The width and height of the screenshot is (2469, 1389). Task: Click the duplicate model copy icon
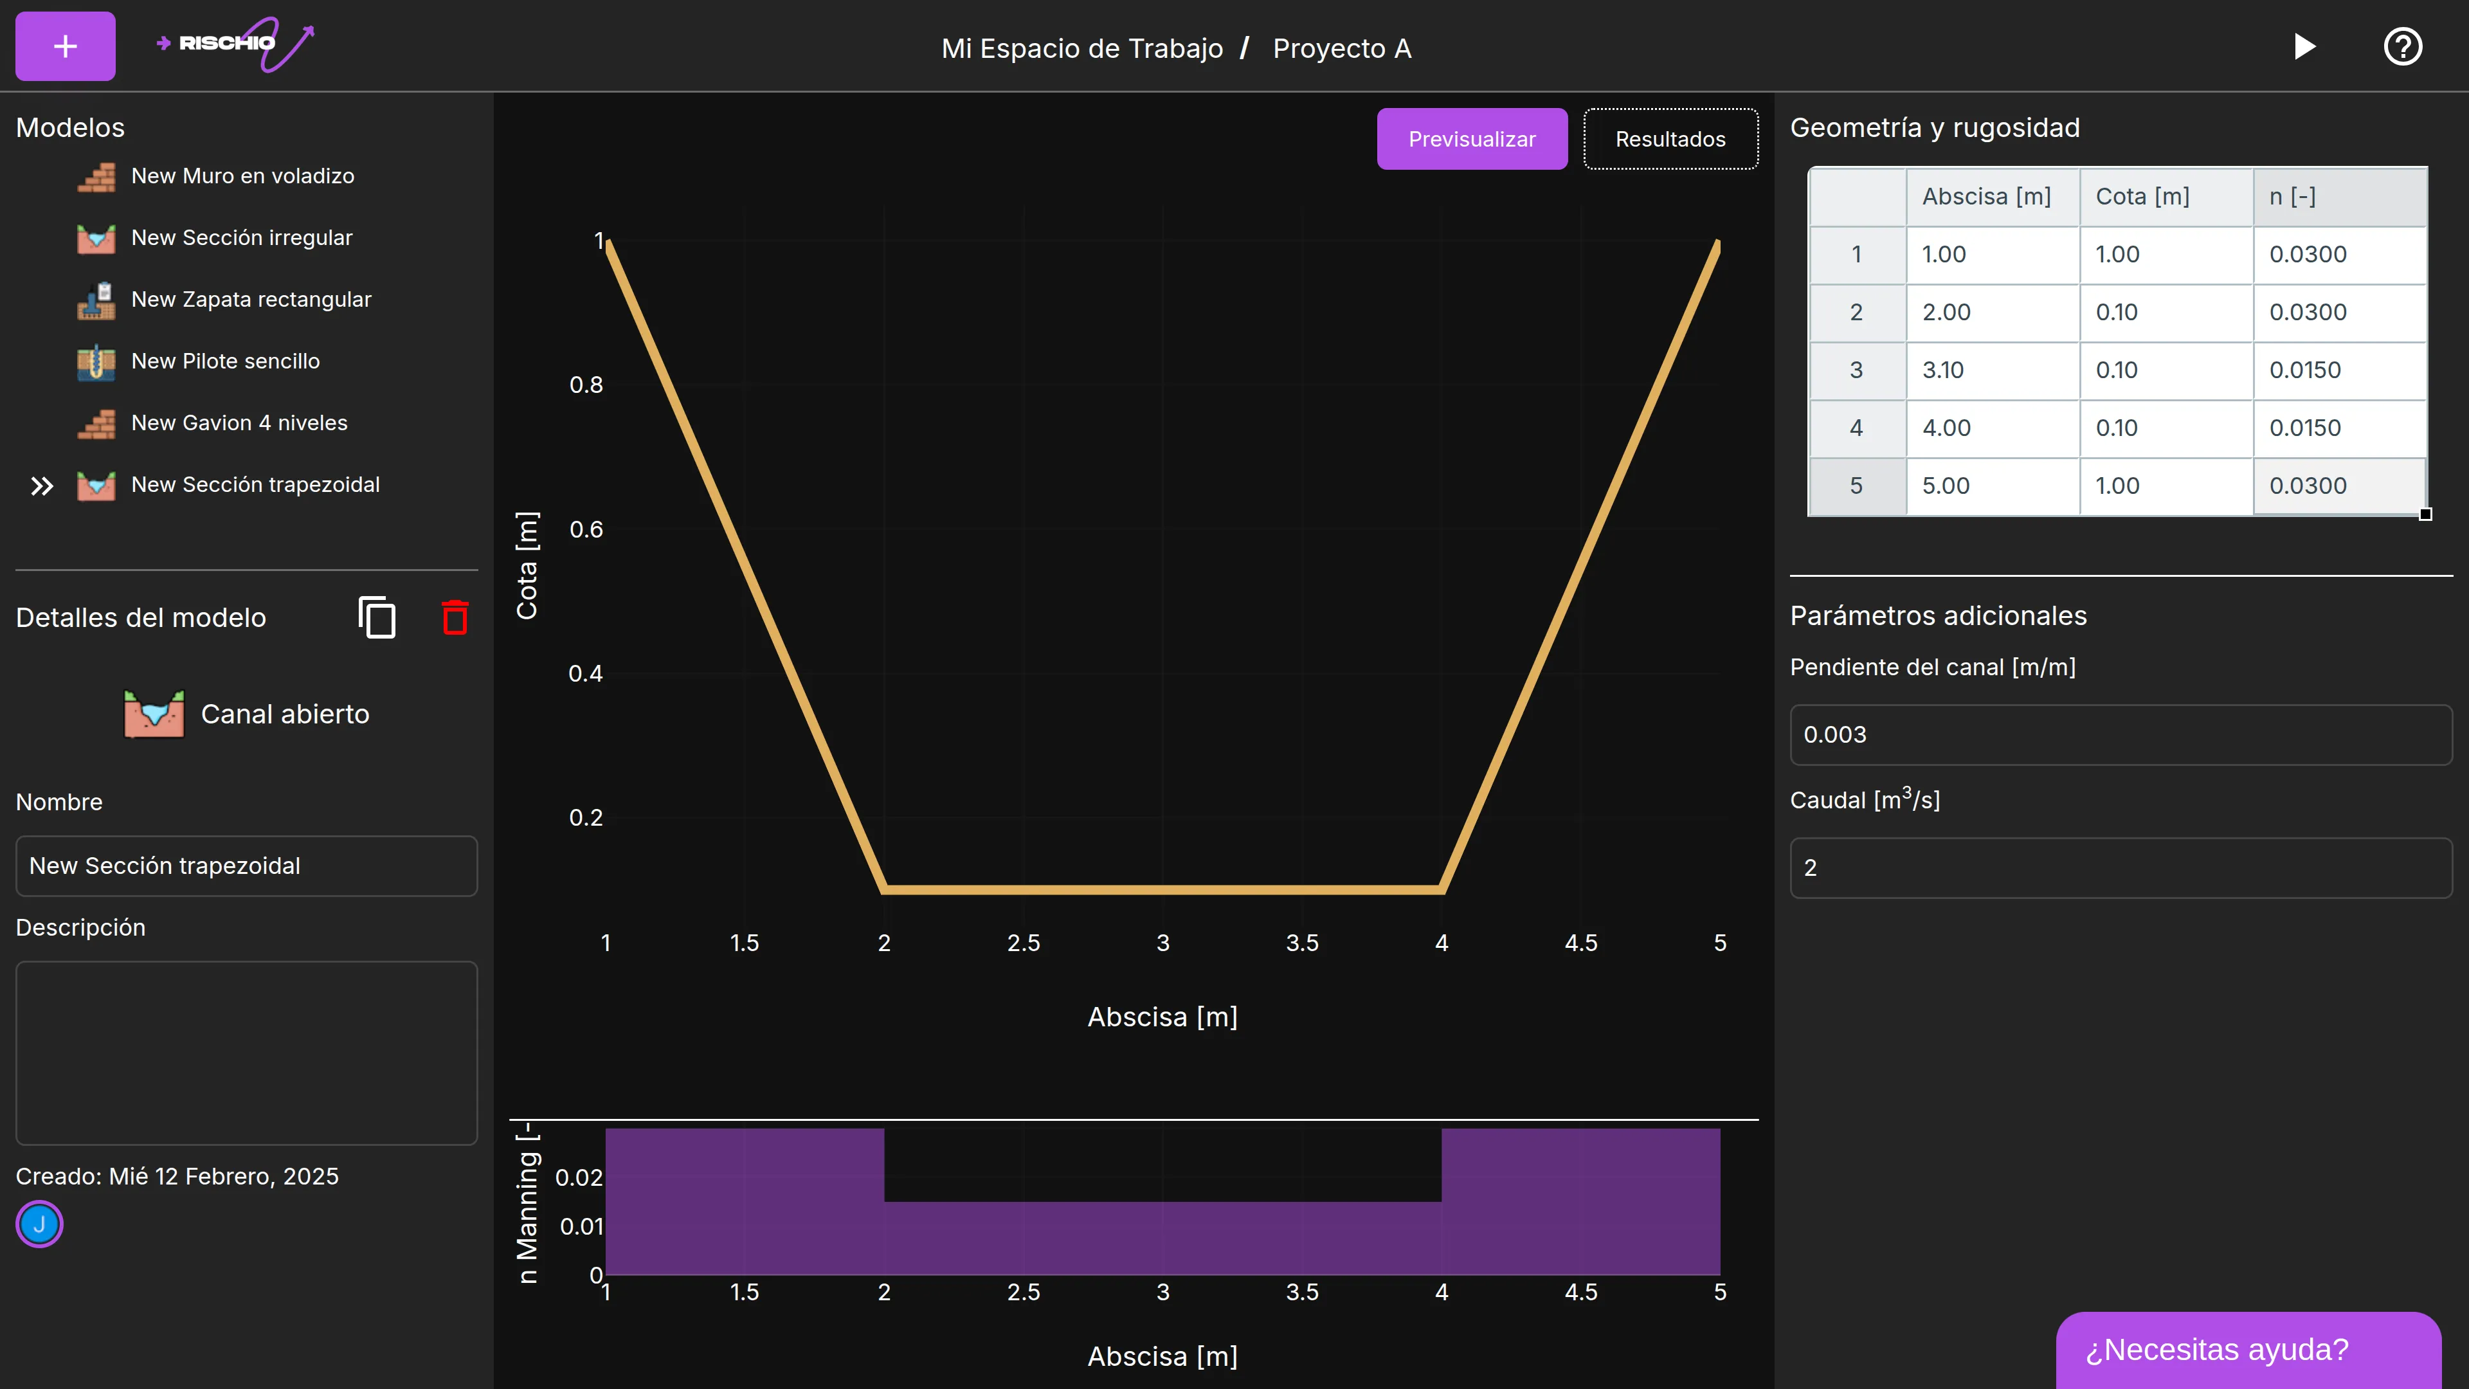pyautogui.click(x=377, y=617)
